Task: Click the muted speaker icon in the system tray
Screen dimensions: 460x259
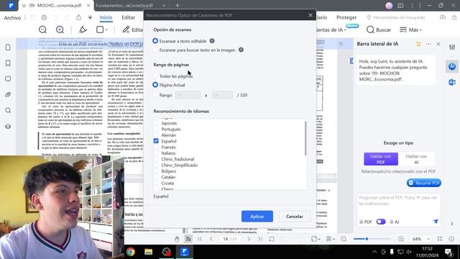Action: (x=409, y=252)
